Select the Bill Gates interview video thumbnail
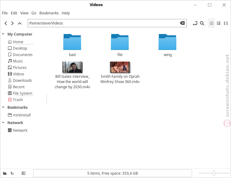Viewport: 231px width, 178px height. (x=72, y=67)
